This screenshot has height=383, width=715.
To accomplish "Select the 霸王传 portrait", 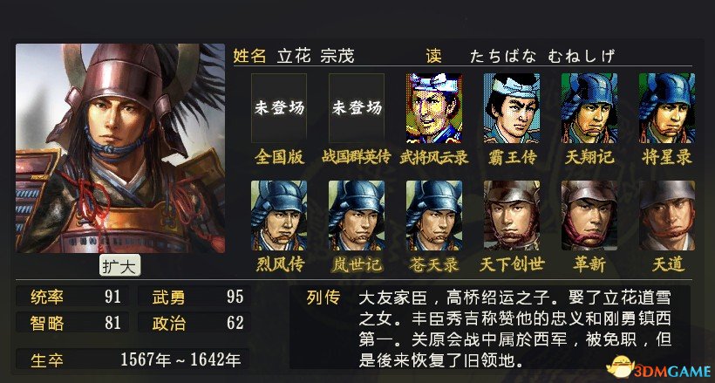I will point(511,108).
